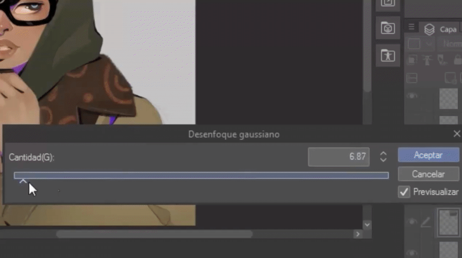462x258 pixels.
Task: Click the canvas vertical scrollbar down arrow
Action: [x=367, y=225]
